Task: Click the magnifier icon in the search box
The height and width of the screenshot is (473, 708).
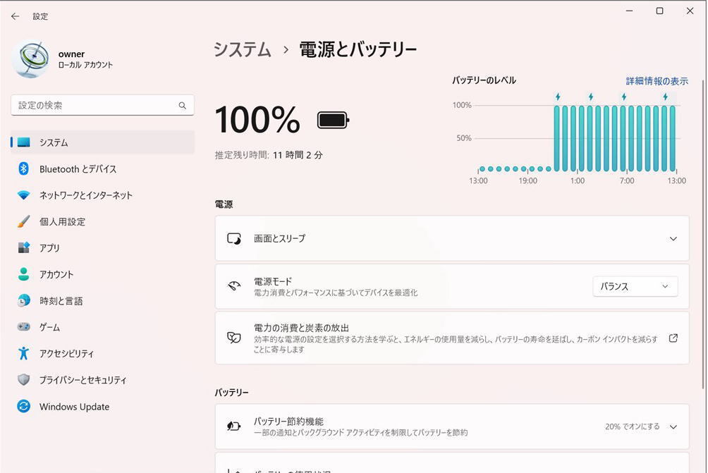Action: (182, 106)
